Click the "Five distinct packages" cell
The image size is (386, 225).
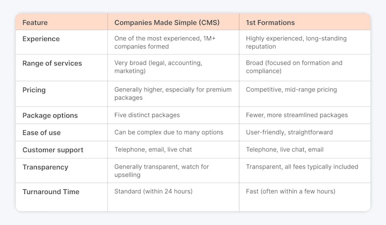147,115
